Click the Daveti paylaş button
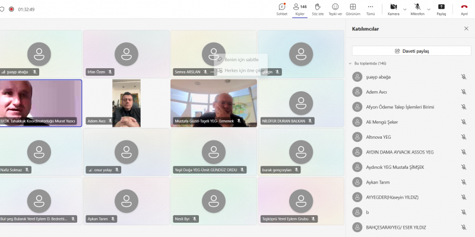 coord(411,51)
